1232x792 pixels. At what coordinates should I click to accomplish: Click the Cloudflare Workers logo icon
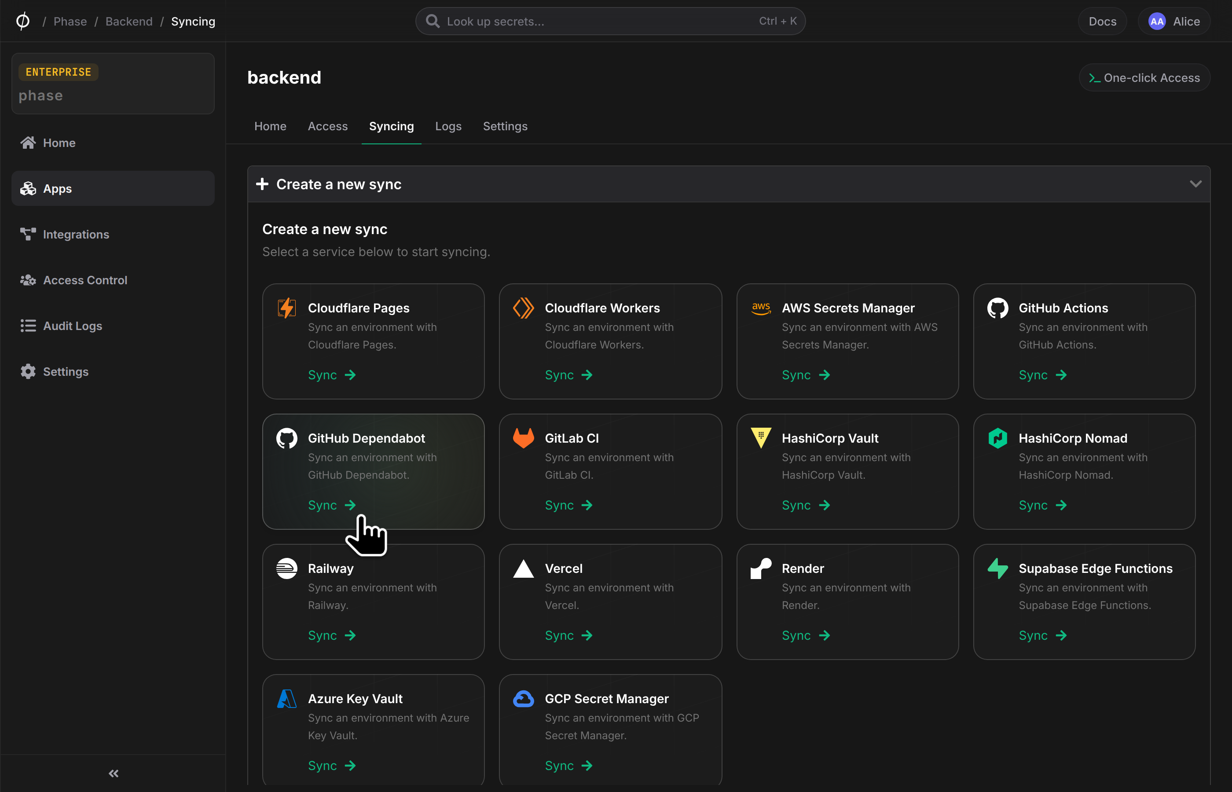point(524,308)
